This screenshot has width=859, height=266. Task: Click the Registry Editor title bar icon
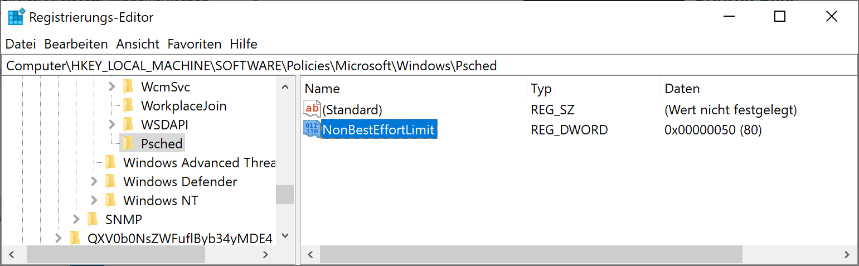click(16, 17)
